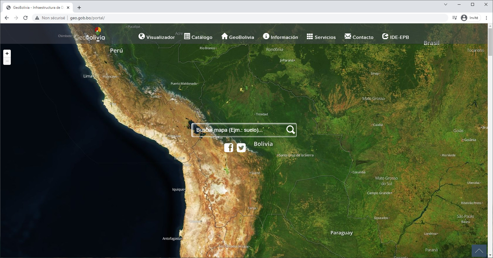Viewport: 493px width, 258px height.
Task: Click the Campo Grande label
Action: click(379, 193)
